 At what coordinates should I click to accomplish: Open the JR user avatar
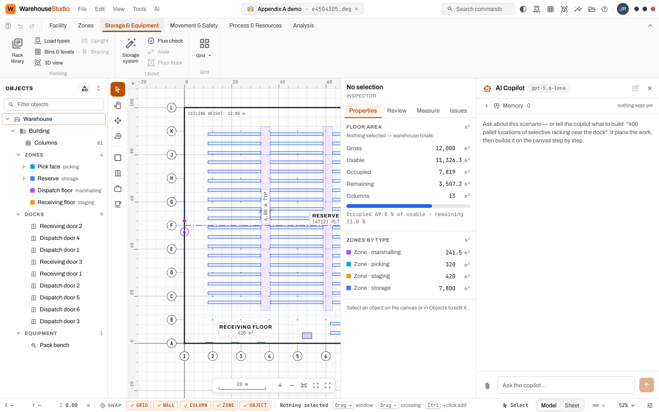click(623, 9)
